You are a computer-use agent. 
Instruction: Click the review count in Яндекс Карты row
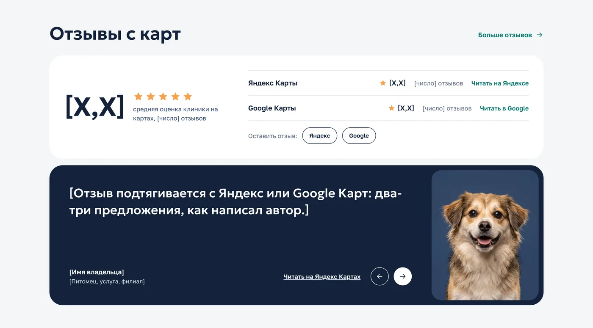438,83
